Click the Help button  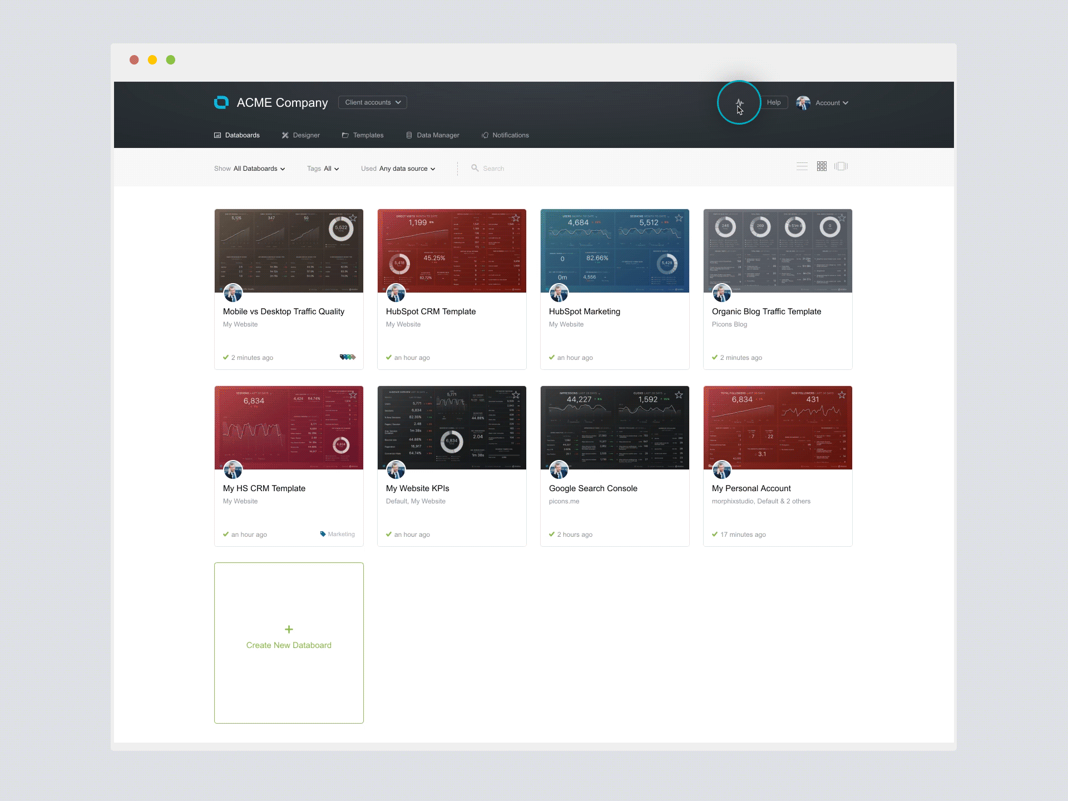tap(773, 102)
